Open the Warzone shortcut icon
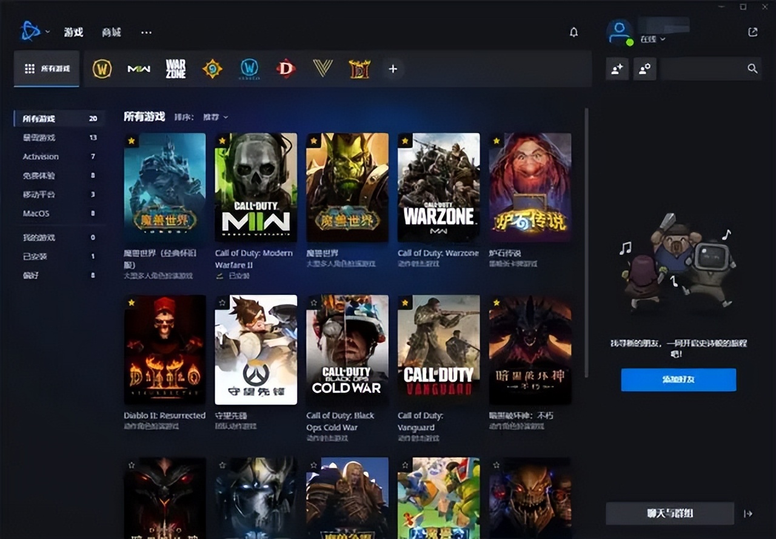Viewport: 776px width, 539px height. 175,69
